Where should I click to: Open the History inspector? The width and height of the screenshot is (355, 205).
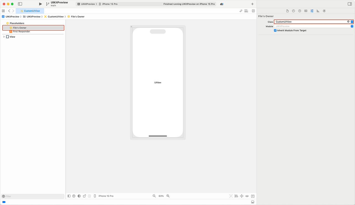coord(293,11)
